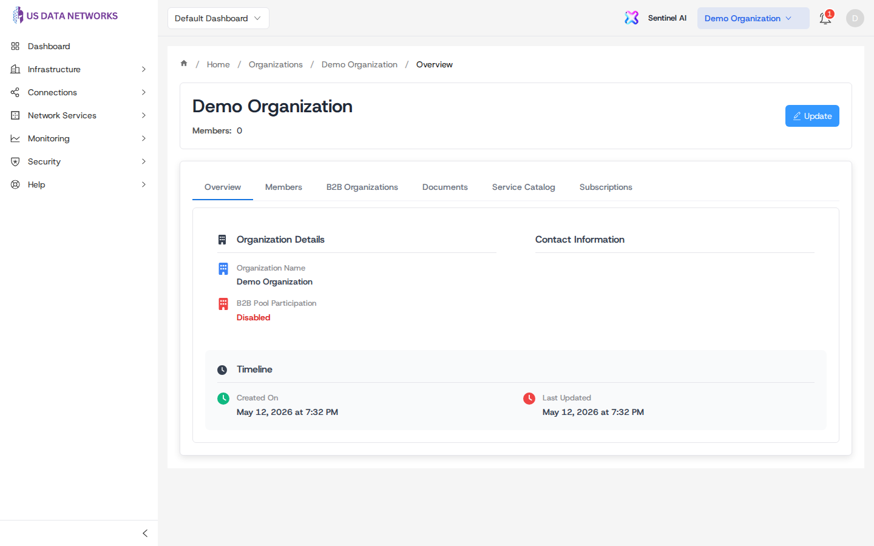Image resolution: width=874 pixels, height=546 pixels.
Task: Click the Infrastructure building icon
Action: (x=15, y=69)
